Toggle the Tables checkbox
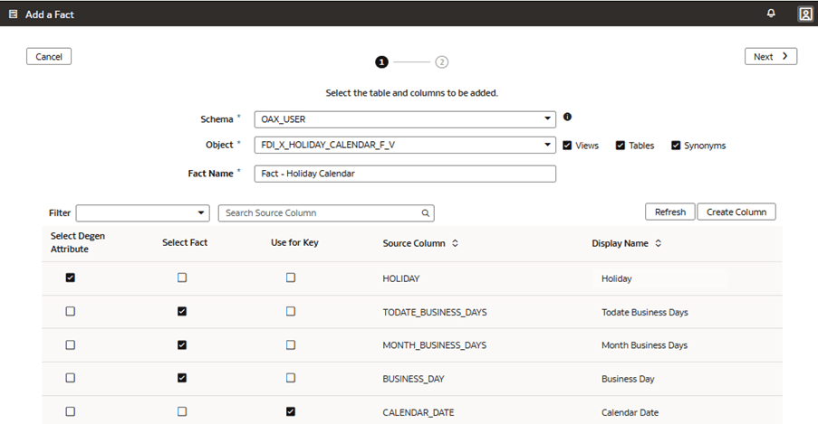 point(621,145)
